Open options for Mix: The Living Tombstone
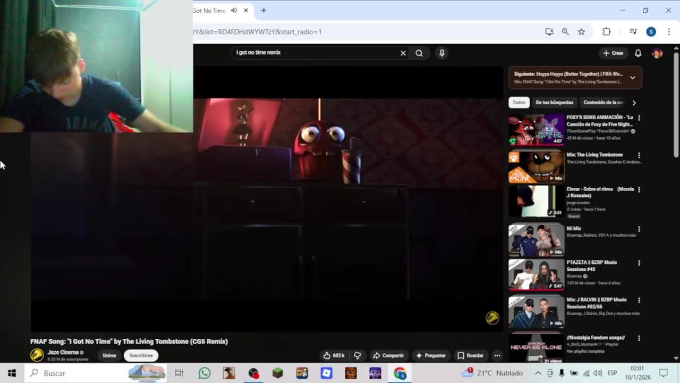The image size is (680, 383). pyautogui.click(x=639, y=155)
